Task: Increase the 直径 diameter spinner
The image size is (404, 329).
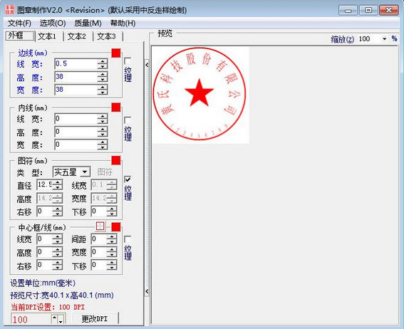Action: (x=58, y=182)
